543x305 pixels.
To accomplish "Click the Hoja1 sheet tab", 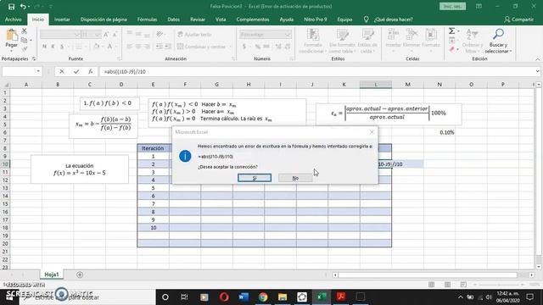I will click(51, 274).
